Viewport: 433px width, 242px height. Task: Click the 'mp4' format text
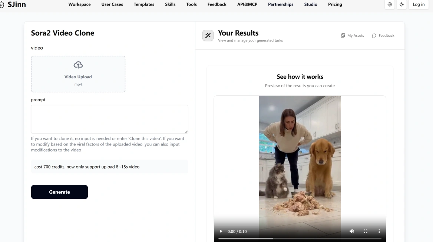78,84
